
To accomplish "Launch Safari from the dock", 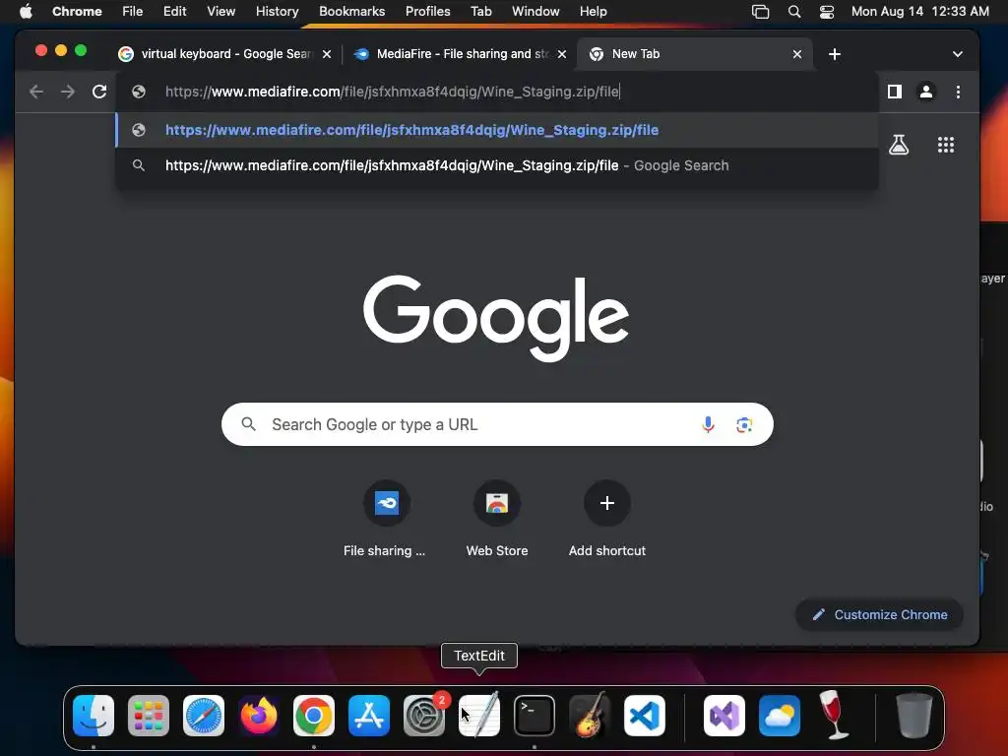I will pyautogui.click(x=204, y=716).
